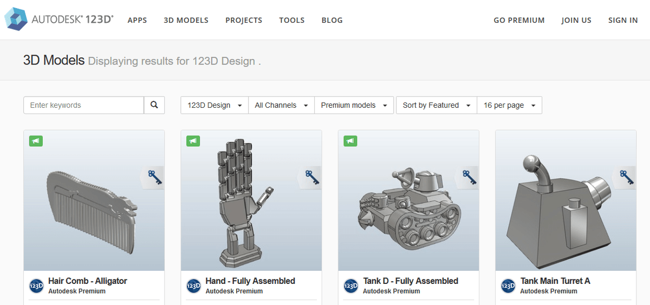650x305 pixels.
Task: Click the JOIN US link
Action: click(x=576, y=20)
